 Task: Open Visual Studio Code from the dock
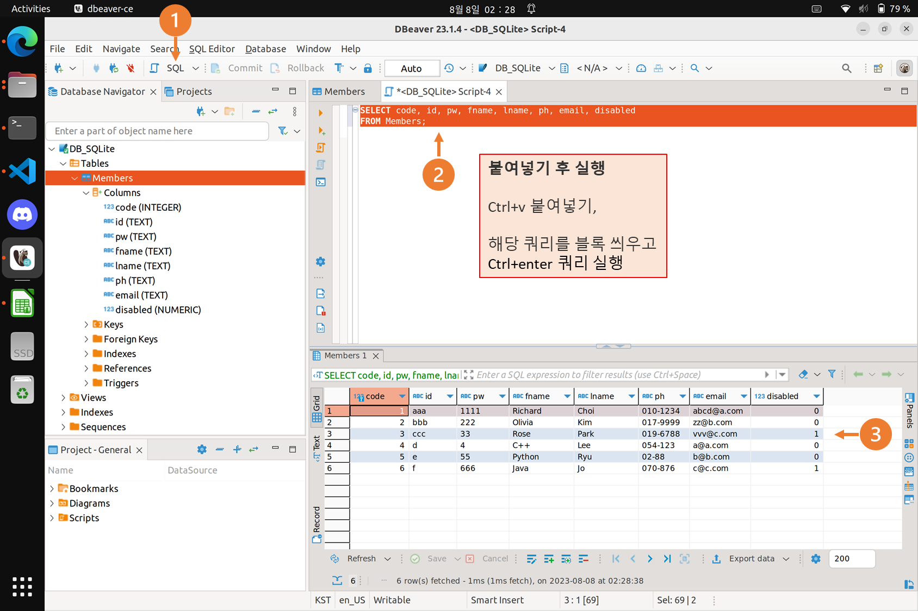tap(22, 171)
